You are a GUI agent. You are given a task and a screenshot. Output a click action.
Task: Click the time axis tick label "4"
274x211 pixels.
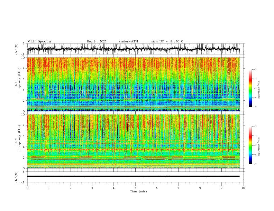(x=113, y=188)
